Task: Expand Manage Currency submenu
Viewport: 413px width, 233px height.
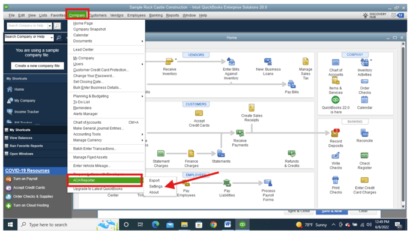Action: [x=142, y=141]
